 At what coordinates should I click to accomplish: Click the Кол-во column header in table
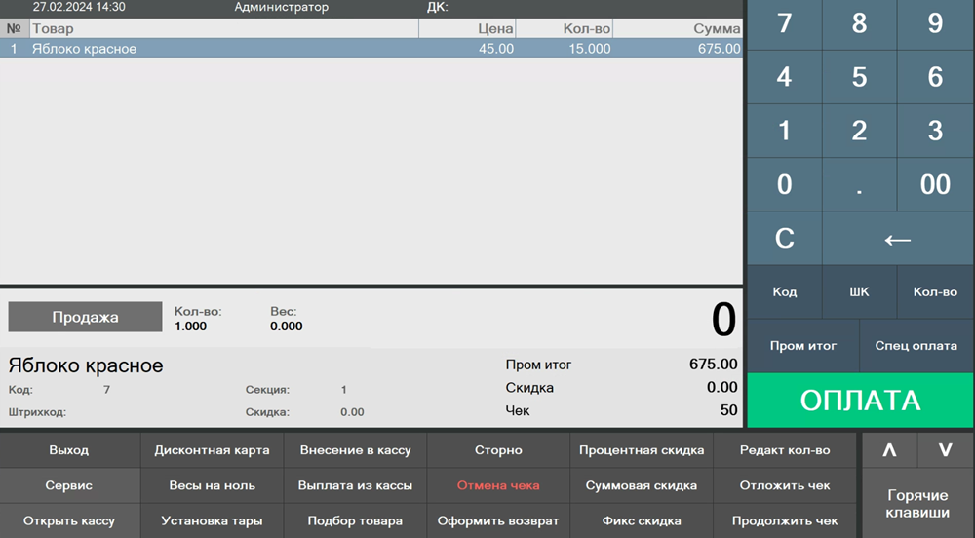pyautogui.click(x=565, y=28)
